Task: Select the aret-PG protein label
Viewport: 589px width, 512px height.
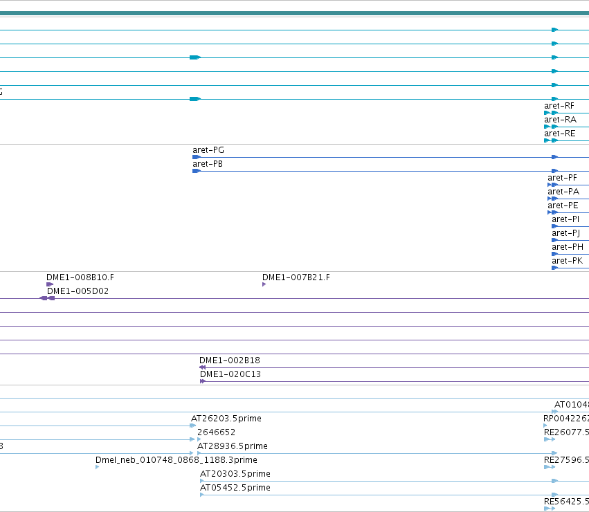Action: tap(208, 150)
